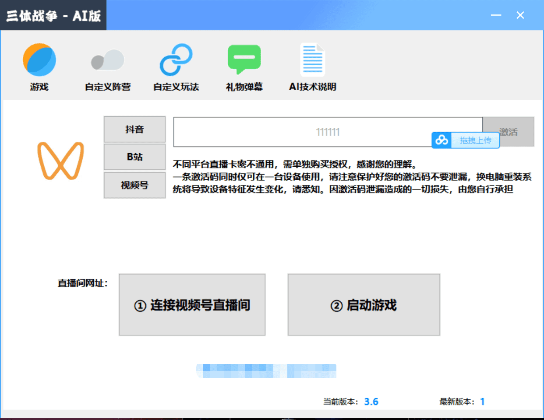Click the 拖拽上传 upload button
The image size is (544, 420).
tap(476, 140)
